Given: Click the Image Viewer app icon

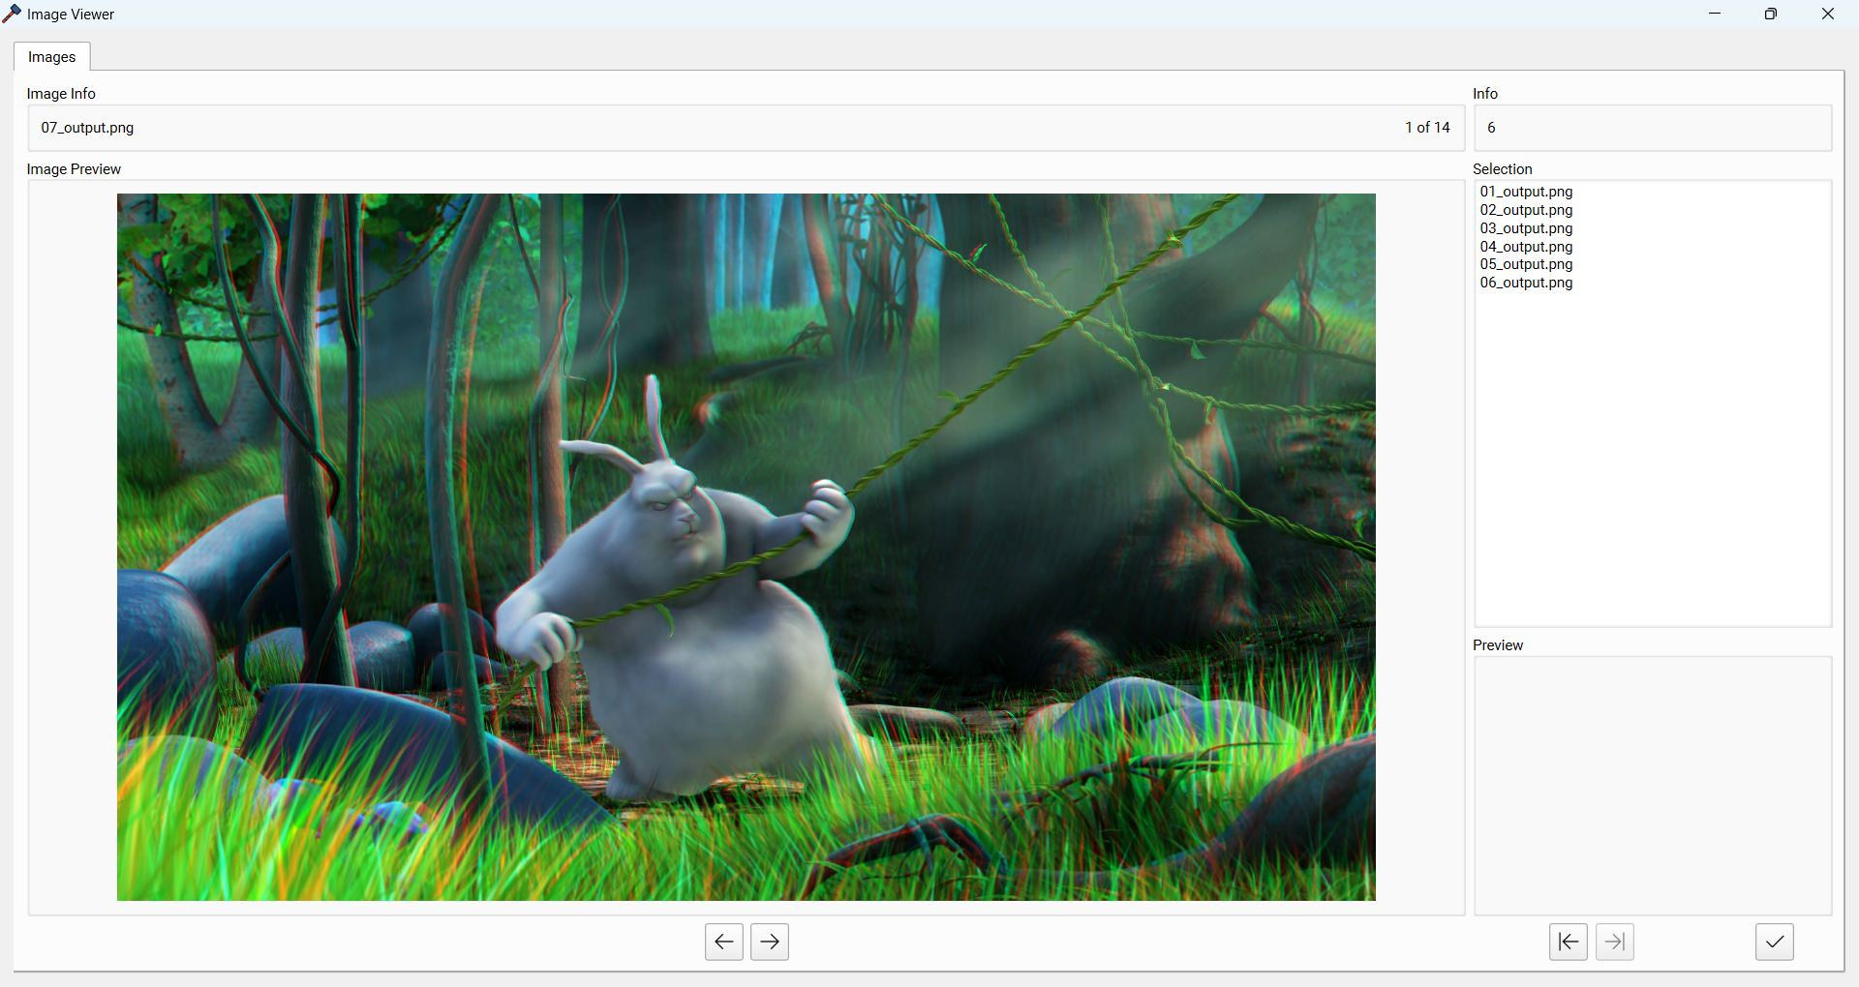Looking at the screenshot, I should tap(12, 14).
